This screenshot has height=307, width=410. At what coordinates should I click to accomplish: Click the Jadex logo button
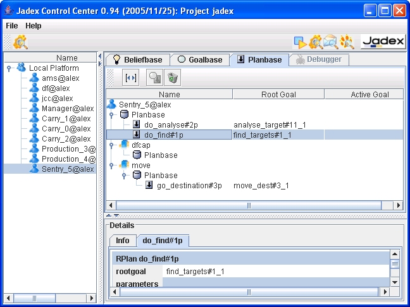click(x=383, y=42)
